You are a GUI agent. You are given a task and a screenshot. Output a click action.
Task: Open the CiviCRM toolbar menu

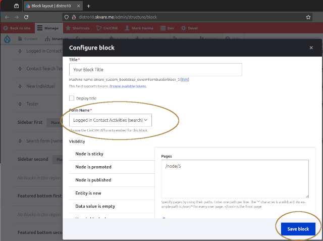[107, 28]
